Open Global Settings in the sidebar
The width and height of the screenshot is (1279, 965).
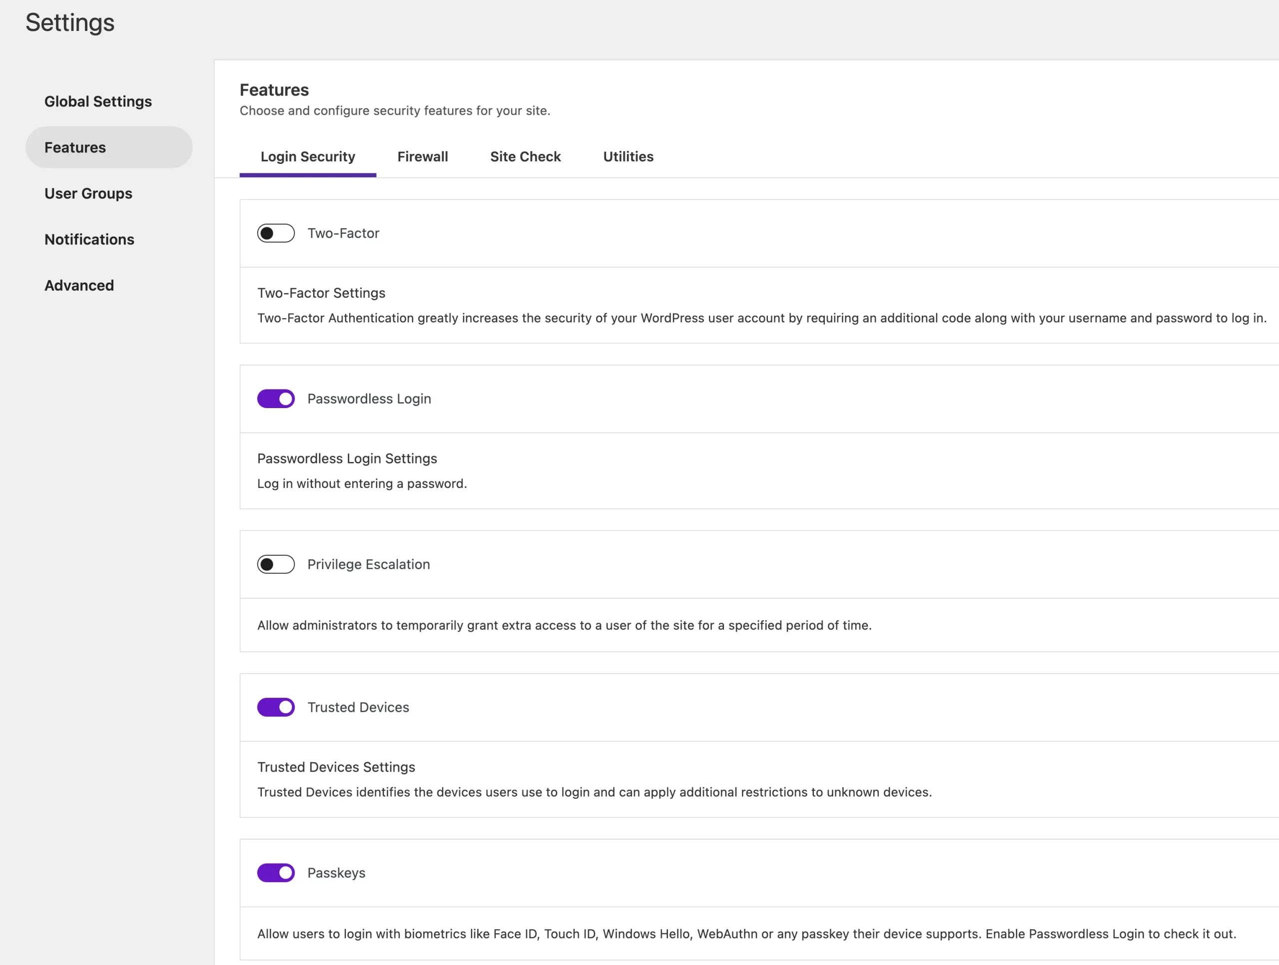click(x=98, y=101)
